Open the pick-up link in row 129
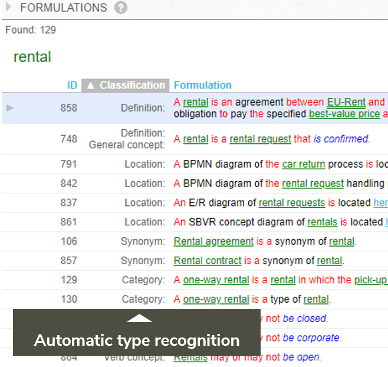Image resolution: width=388 pixels, height=367 pixels. (x=370, y=280)
